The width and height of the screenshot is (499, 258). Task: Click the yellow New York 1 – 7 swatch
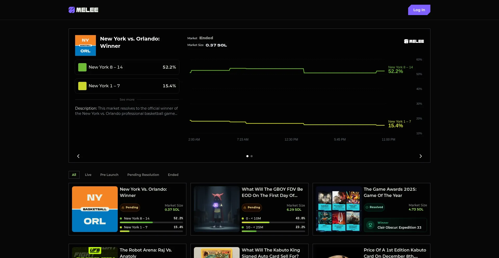pyautogui.click(x=82, y=86)
